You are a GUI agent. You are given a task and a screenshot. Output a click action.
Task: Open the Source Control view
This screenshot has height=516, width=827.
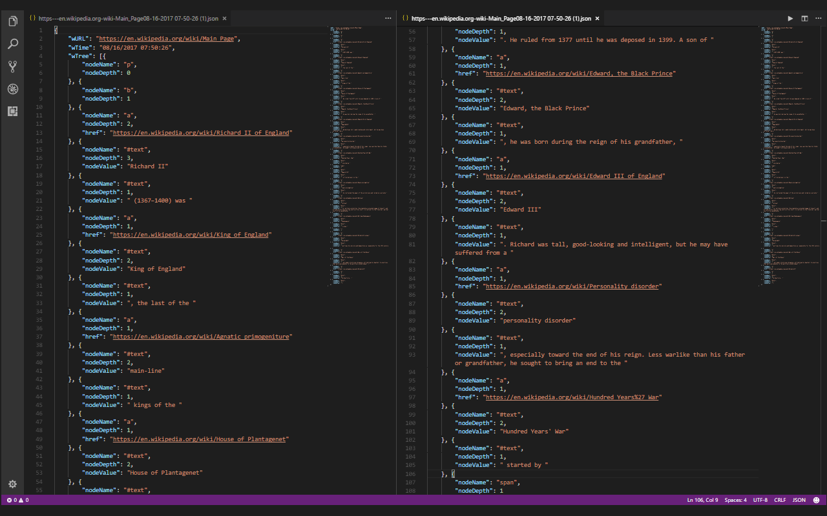click(12, 66)
